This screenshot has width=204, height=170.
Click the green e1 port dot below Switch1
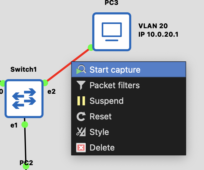coord(25,124)
